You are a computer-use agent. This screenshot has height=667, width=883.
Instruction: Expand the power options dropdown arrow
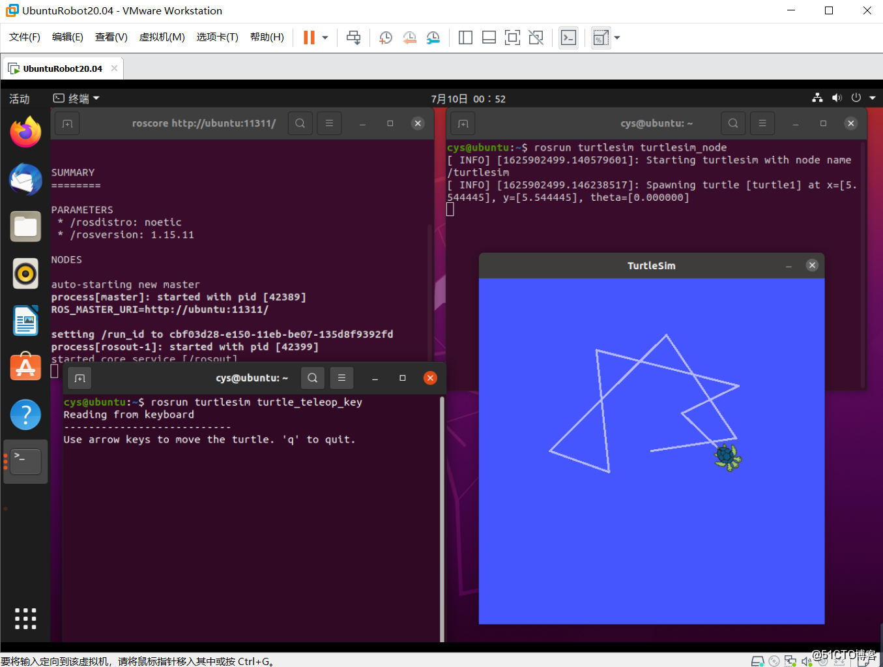point(325,38)
